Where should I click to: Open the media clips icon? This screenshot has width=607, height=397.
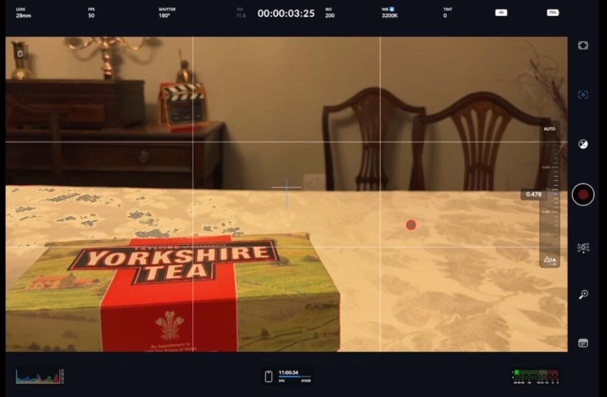[x=583, y=343]
